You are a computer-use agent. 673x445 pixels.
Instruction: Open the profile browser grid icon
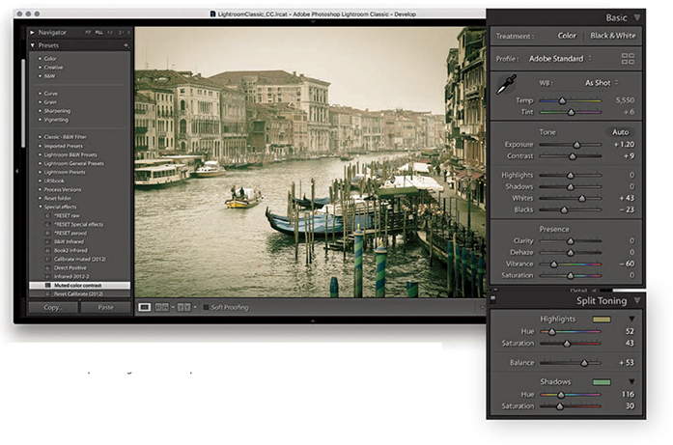click(629, 59)
